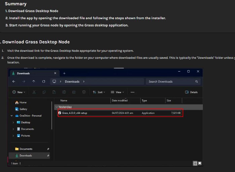Open the Sort dropdown
235x172 pixels.
point(99,92)
